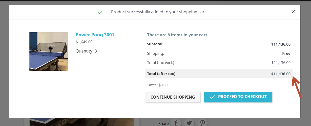Click the $1,649.00 product price

click(x=84, y=42)
